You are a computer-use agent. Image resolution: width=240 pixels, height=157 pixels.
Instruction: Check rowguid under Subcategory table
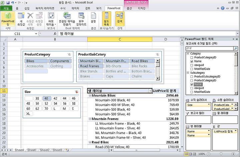pos(192,88)
